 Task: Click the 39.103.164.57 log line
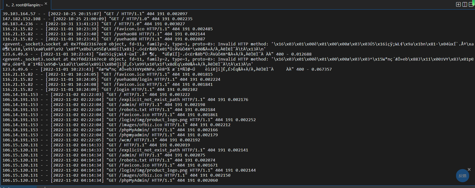(95, 14)
